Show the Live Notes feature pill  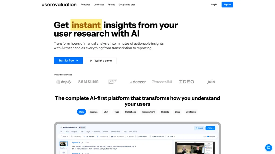click(x=191, y=112)
